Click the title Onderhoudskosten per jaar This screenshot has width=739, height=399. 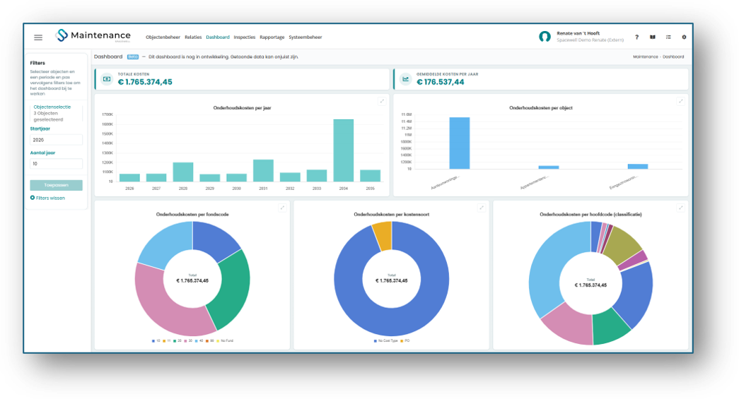(x=243, y=108)
